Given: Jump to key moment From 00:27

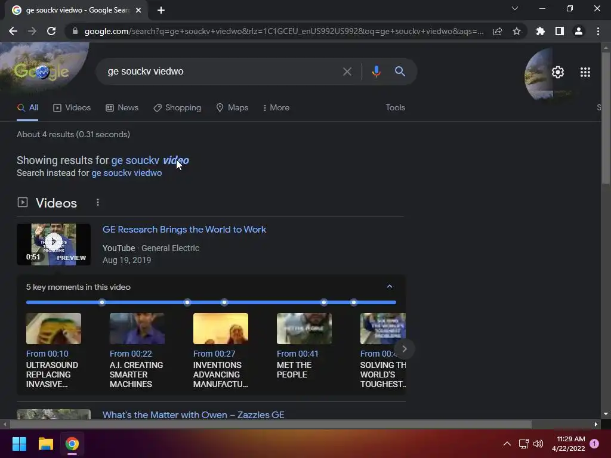Looking at the screenshot, I should (x=214, y=354).
